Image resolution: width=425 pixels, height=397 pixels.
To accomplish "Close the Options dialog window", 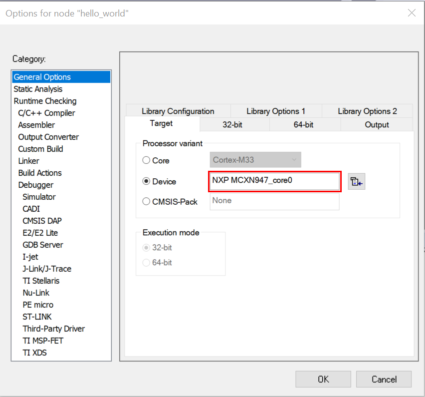I will pos(412,13).
